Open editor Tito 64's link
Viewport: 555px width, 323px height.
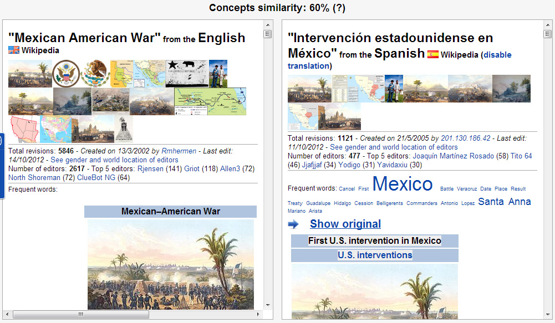coord(521,156)
